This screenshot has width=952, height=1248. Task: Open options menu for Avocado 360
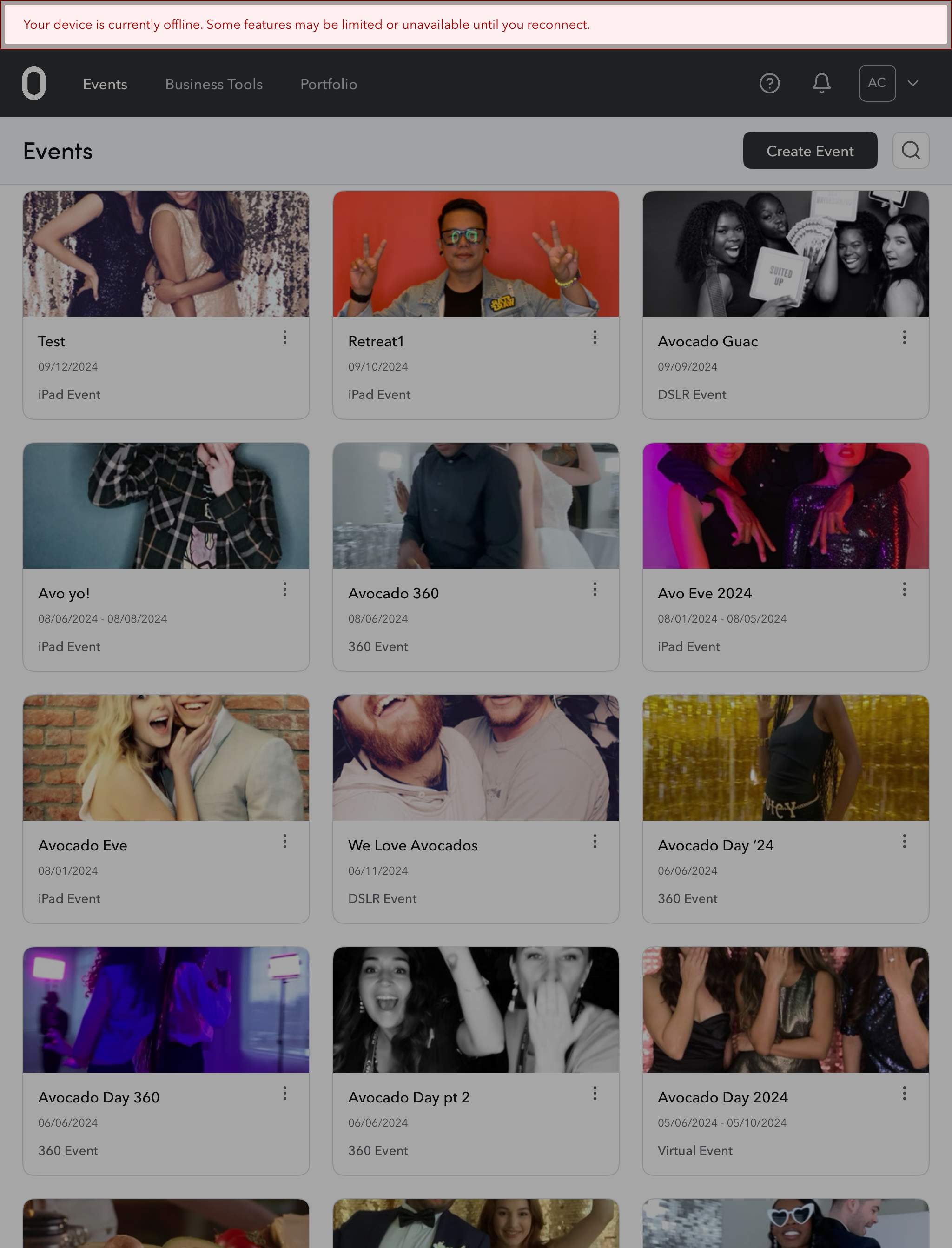tap(595, 590)
